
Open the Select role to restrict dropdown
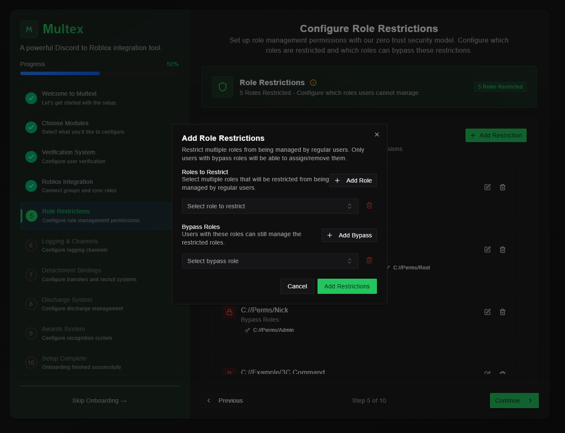270,206
